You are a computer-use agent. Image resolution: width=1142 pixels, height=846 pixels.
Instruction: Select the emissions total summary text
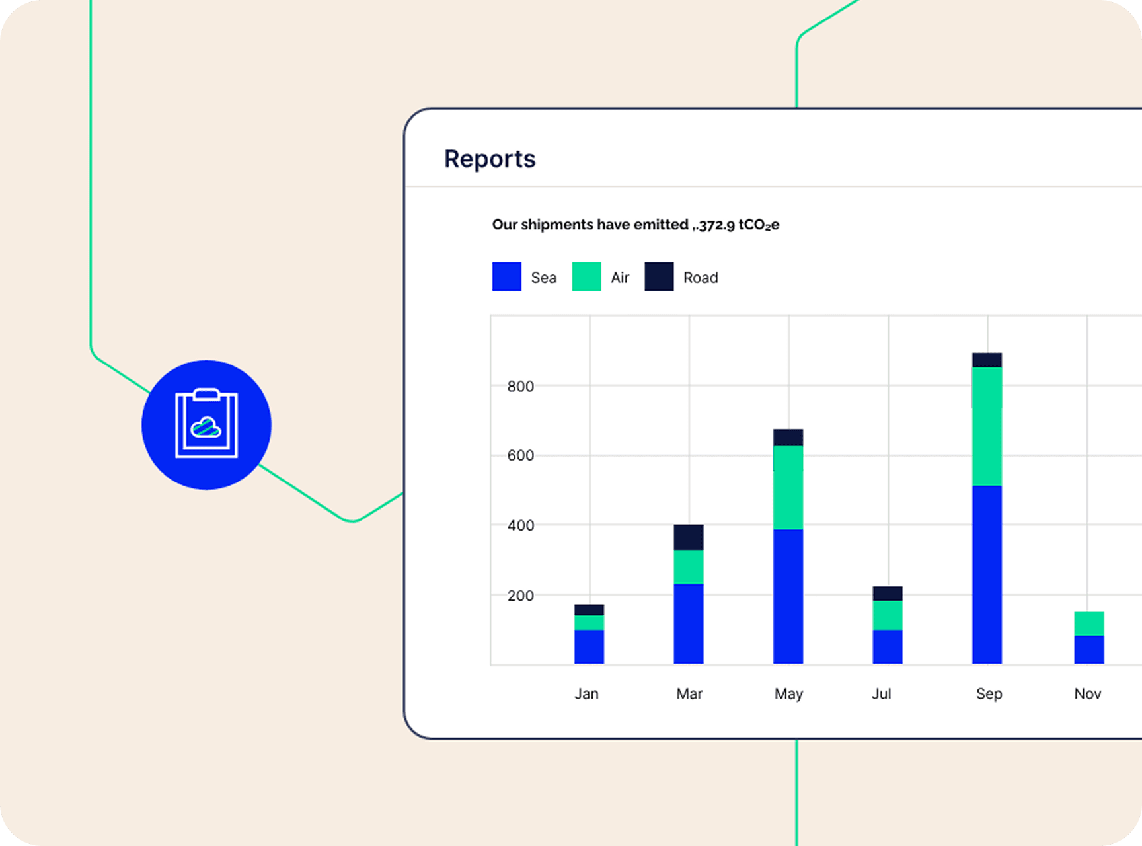[635, 225]
